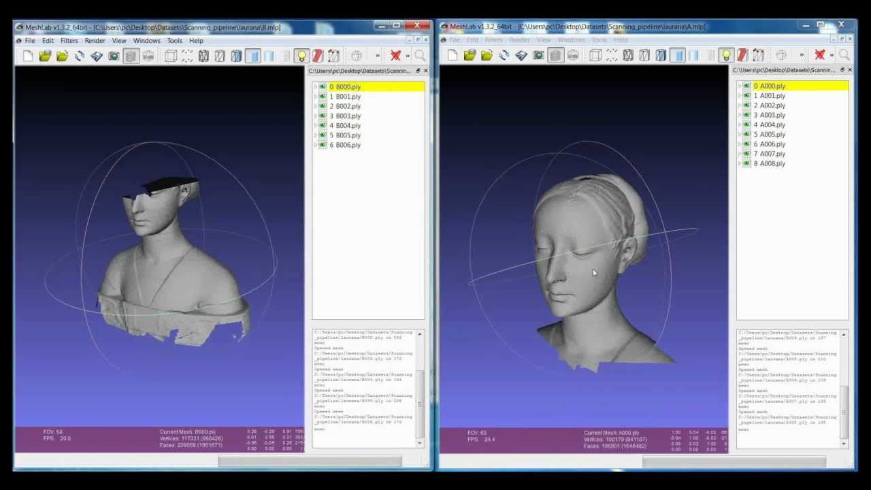The image size is (871, 490).
Task: Click magnifier search icon in B.mlp window
Action: tap(420, 56)
